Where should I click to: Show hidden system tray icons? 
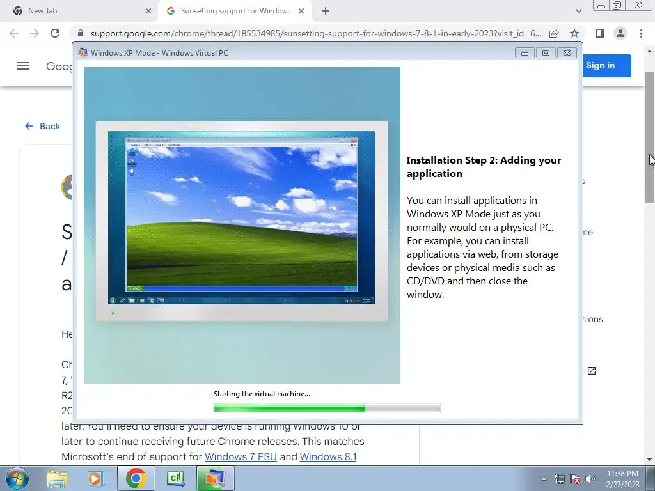coord(544,479)
